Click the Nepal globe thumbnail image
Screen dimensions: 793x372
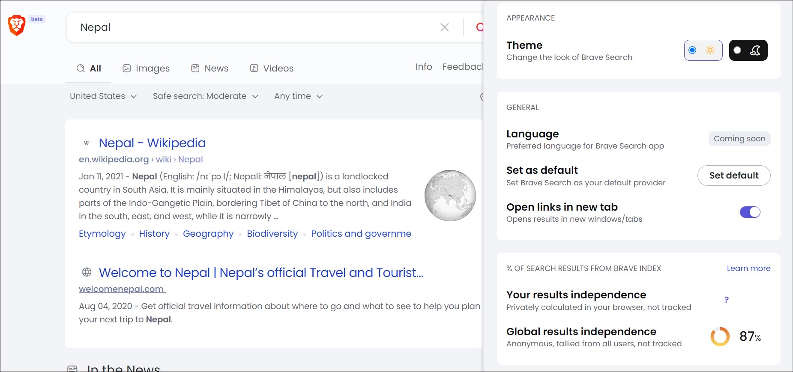click(450, 196)
